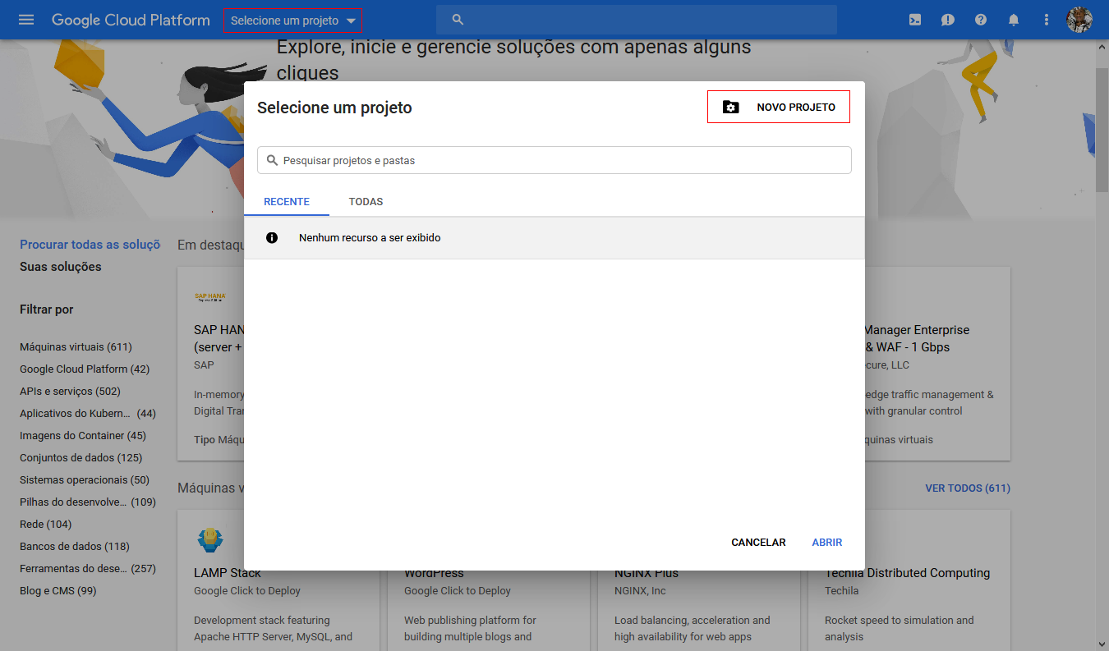
Task: Open Suas soluções in the sidebar
Action: (x=61, y=267)
